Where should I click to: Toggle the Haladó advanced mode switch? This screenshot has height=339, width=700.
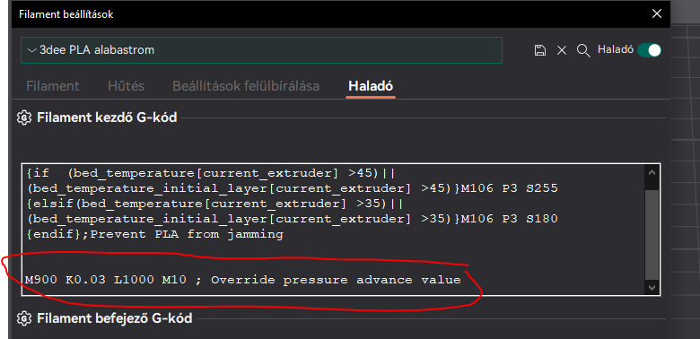pyautogui.click(x=649, y=50)
